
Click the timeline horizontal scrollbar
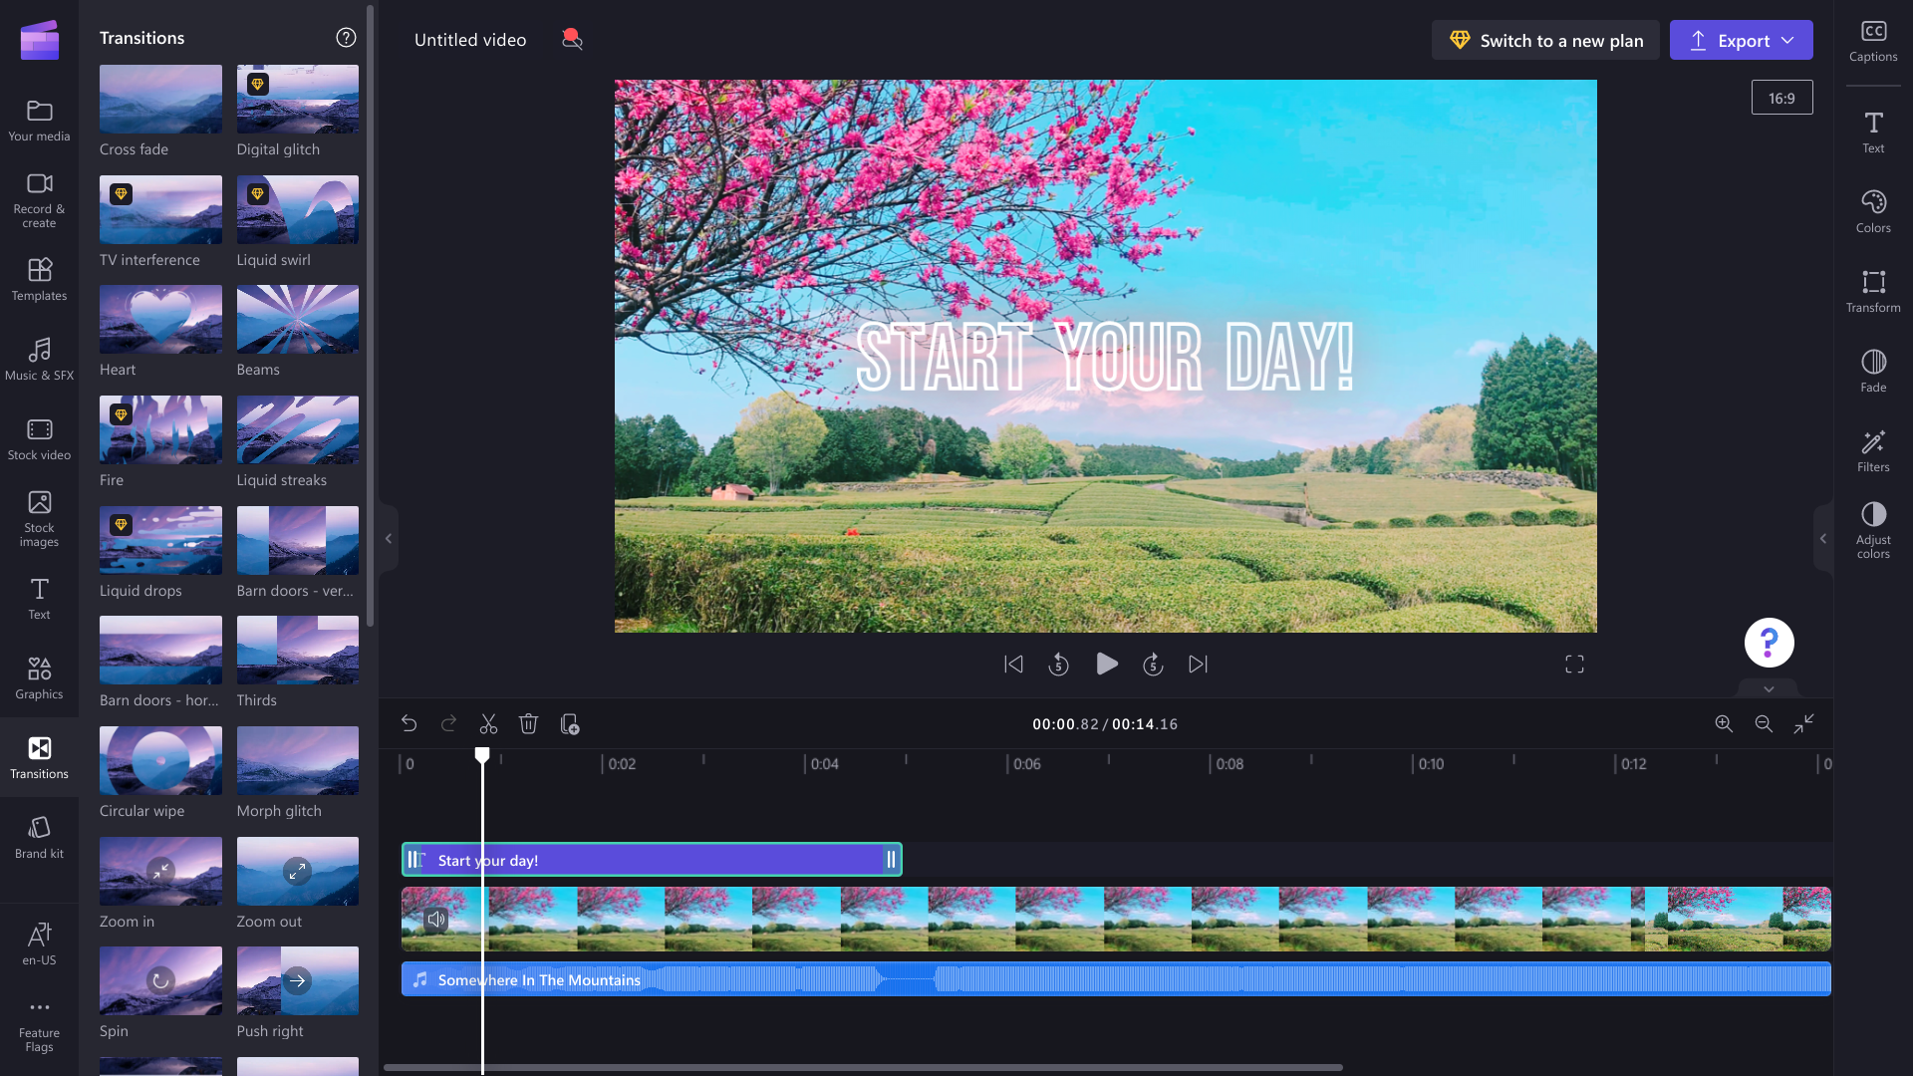pyautogui.click(x=863, y=1067)
